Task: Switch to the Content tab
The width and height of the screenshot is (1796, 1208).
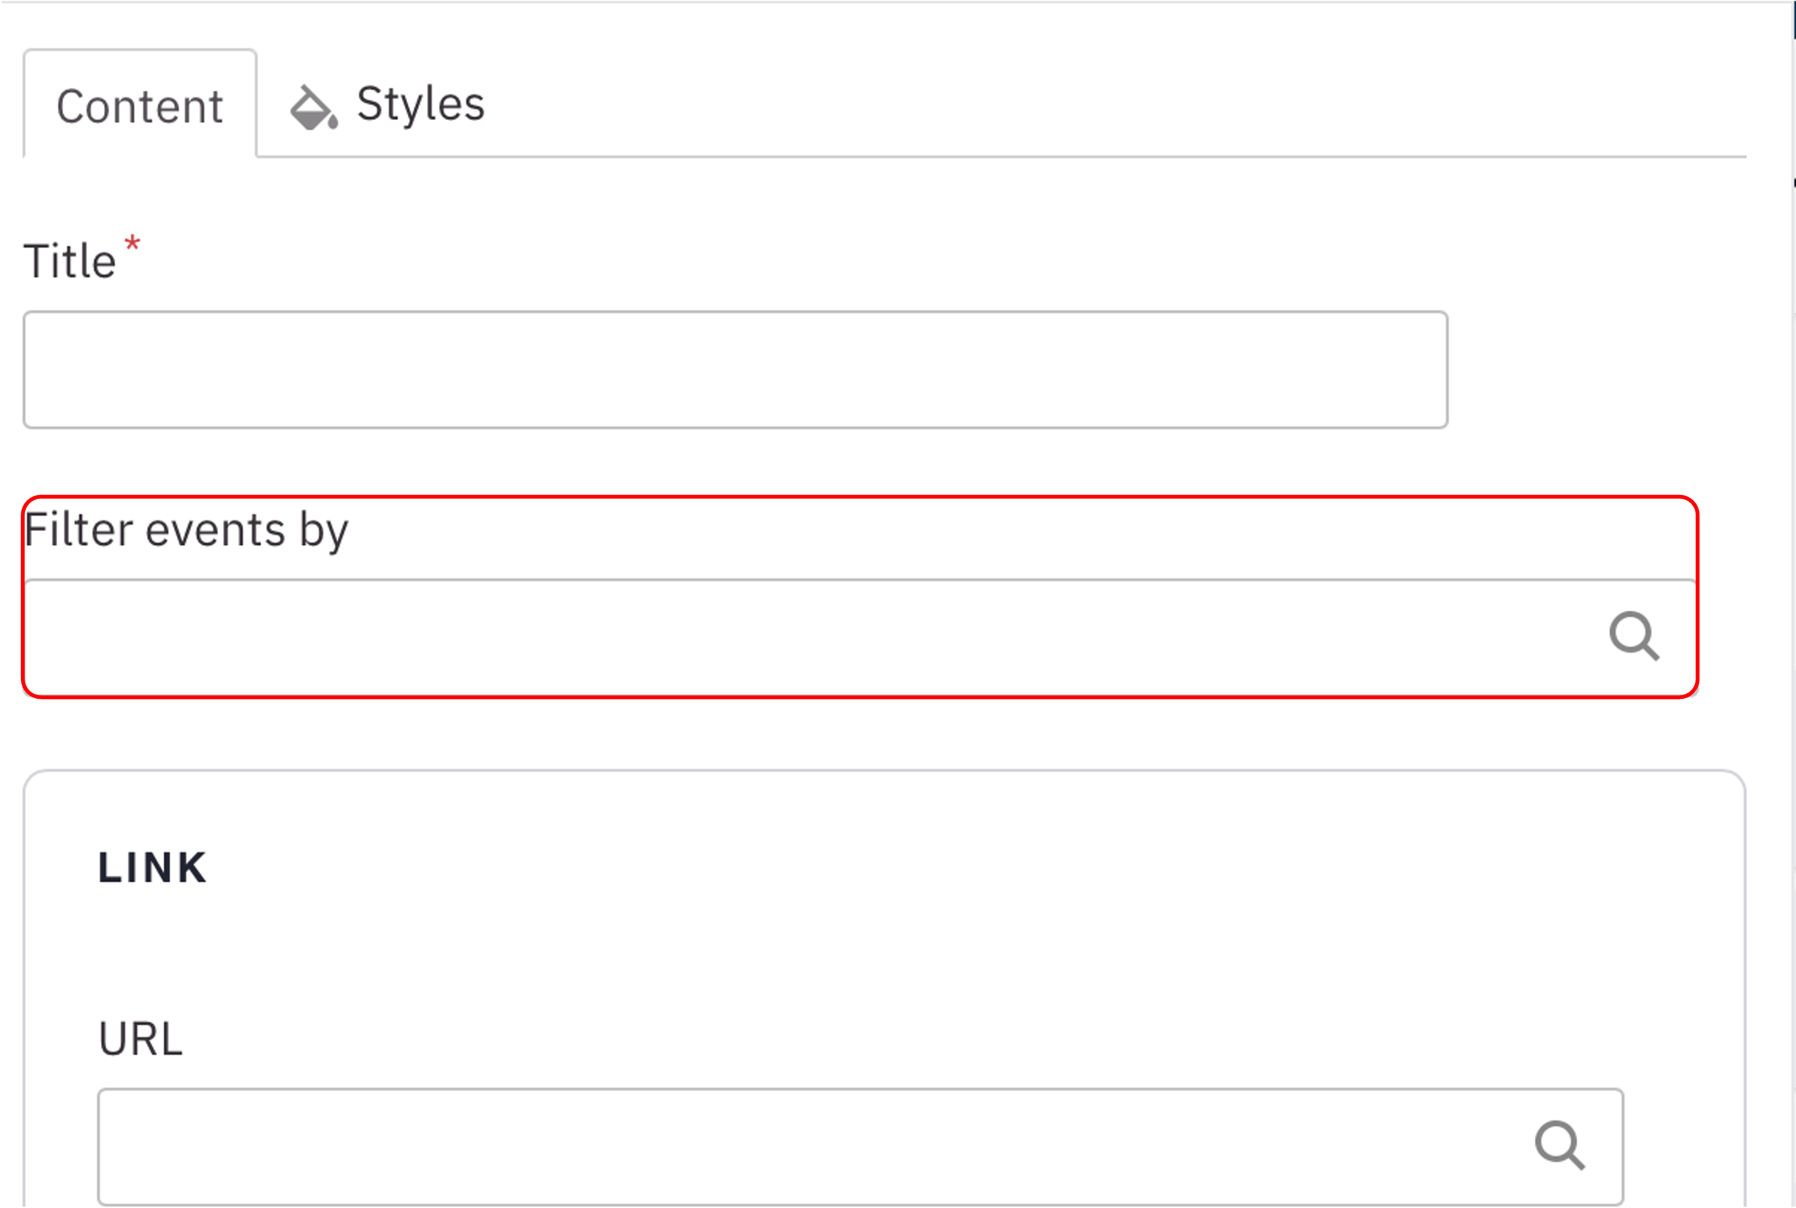Action: 139,106
